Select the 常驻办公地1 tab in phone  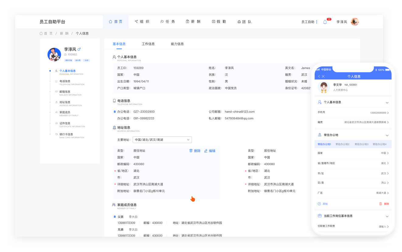pos(324,144)
